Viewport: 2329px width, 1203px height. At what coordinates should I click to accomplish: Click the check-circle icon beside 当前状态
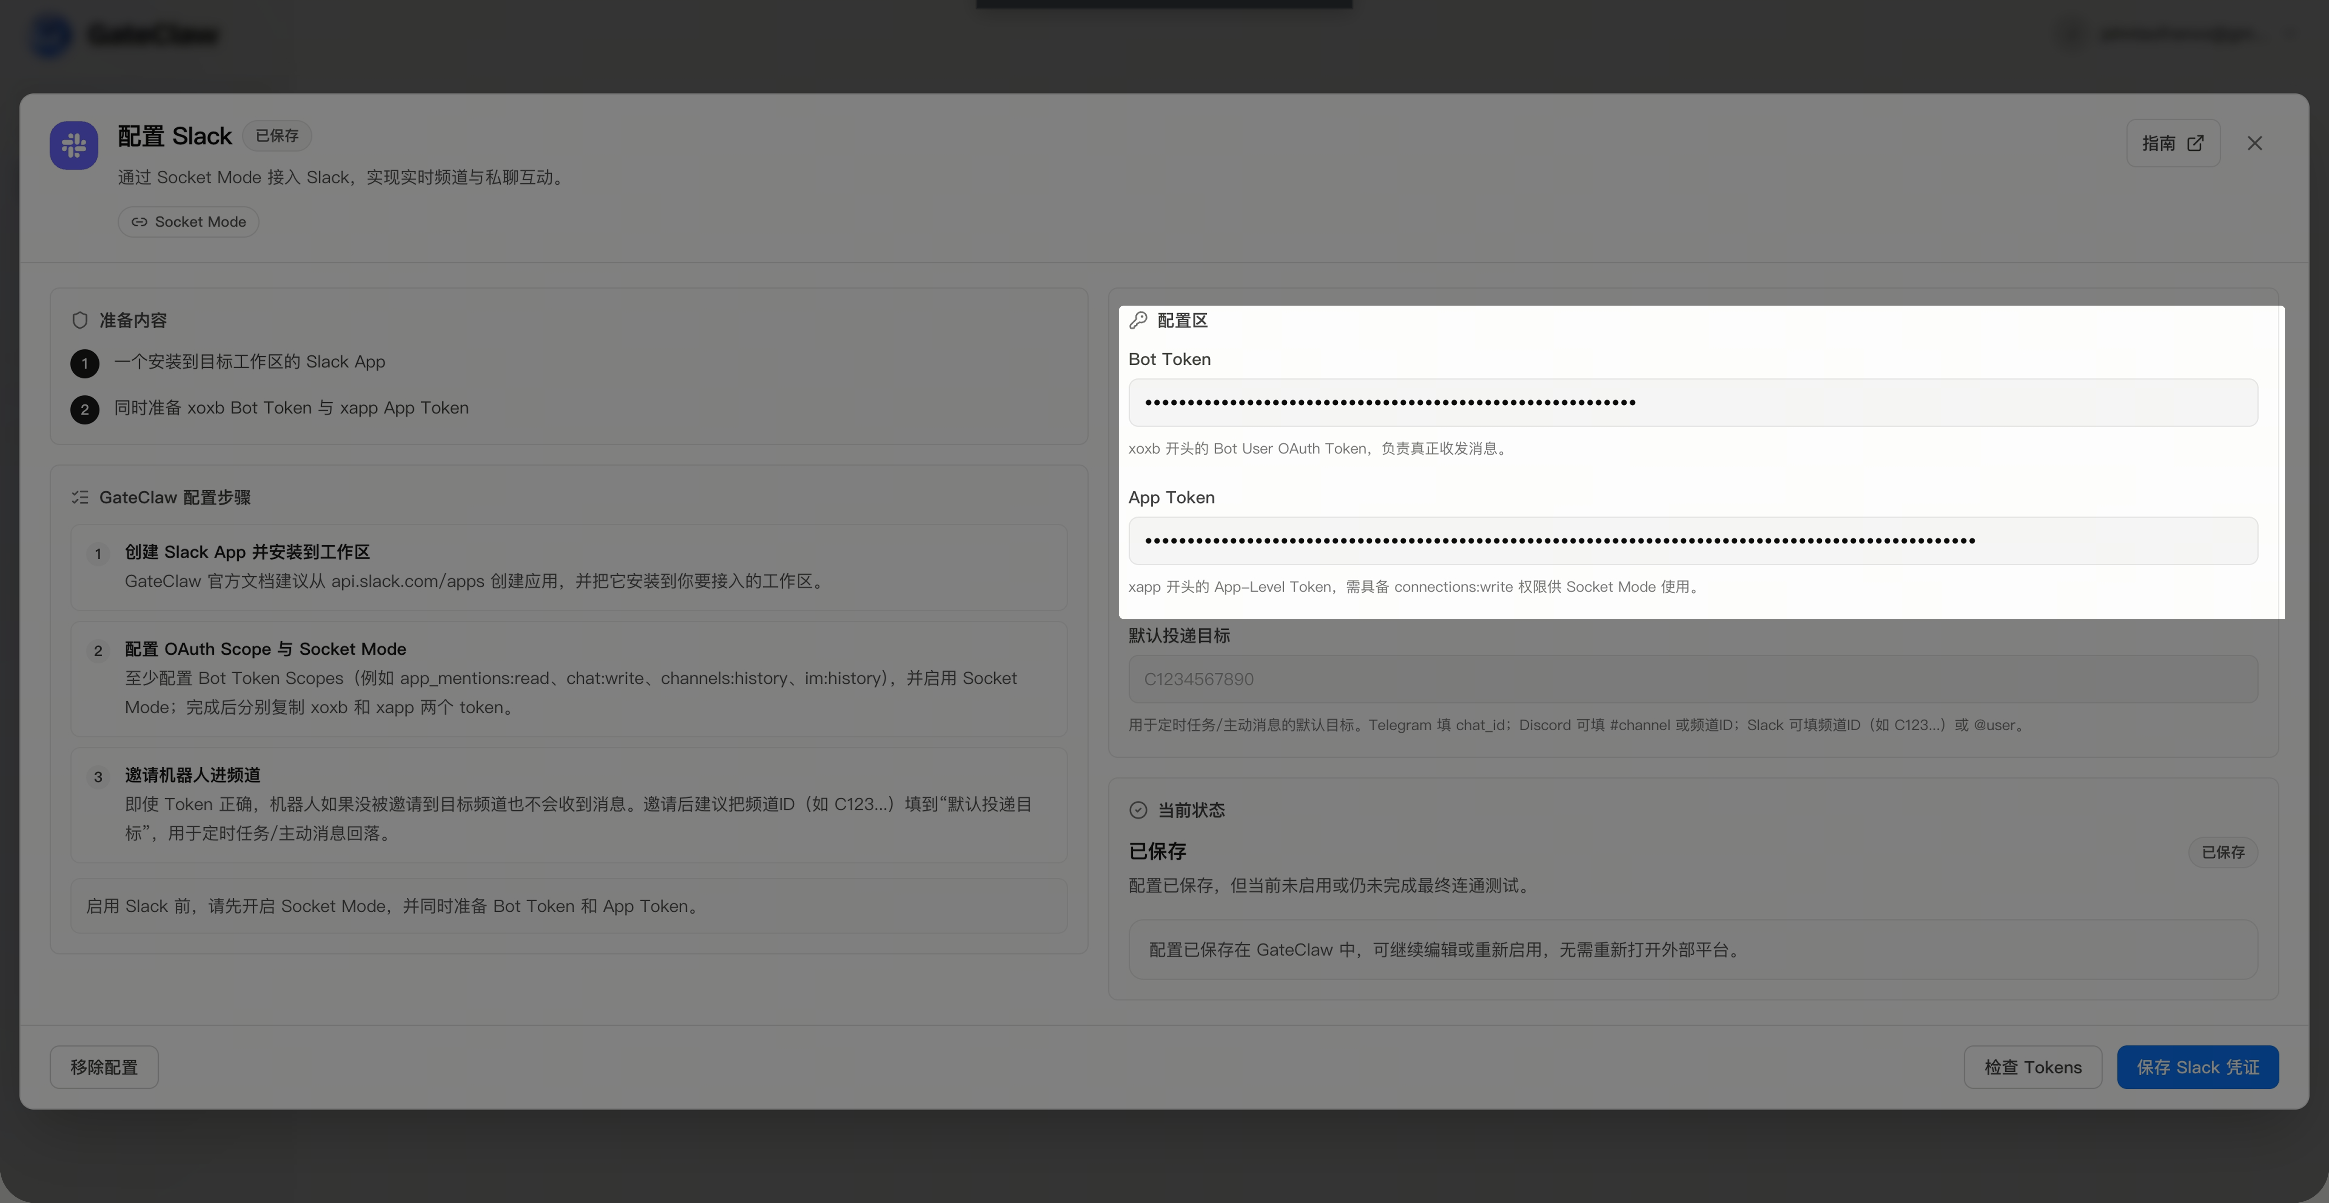(1138, 810)
